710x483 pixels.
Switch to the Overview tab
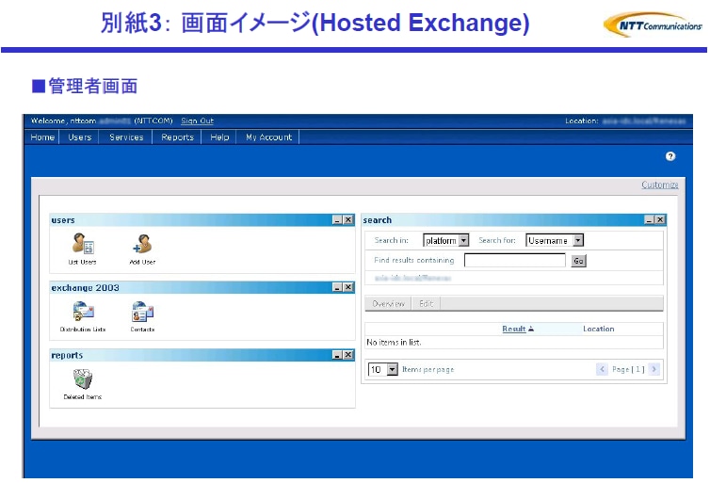click(x=389, y=304)
